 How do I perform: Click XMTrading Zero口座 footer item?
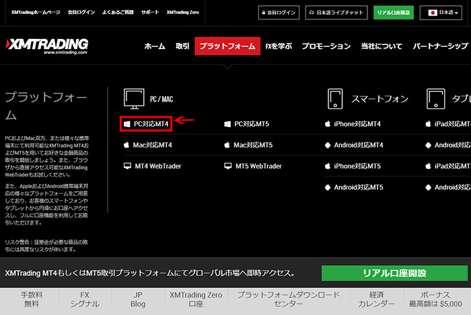tap(196, 300)
